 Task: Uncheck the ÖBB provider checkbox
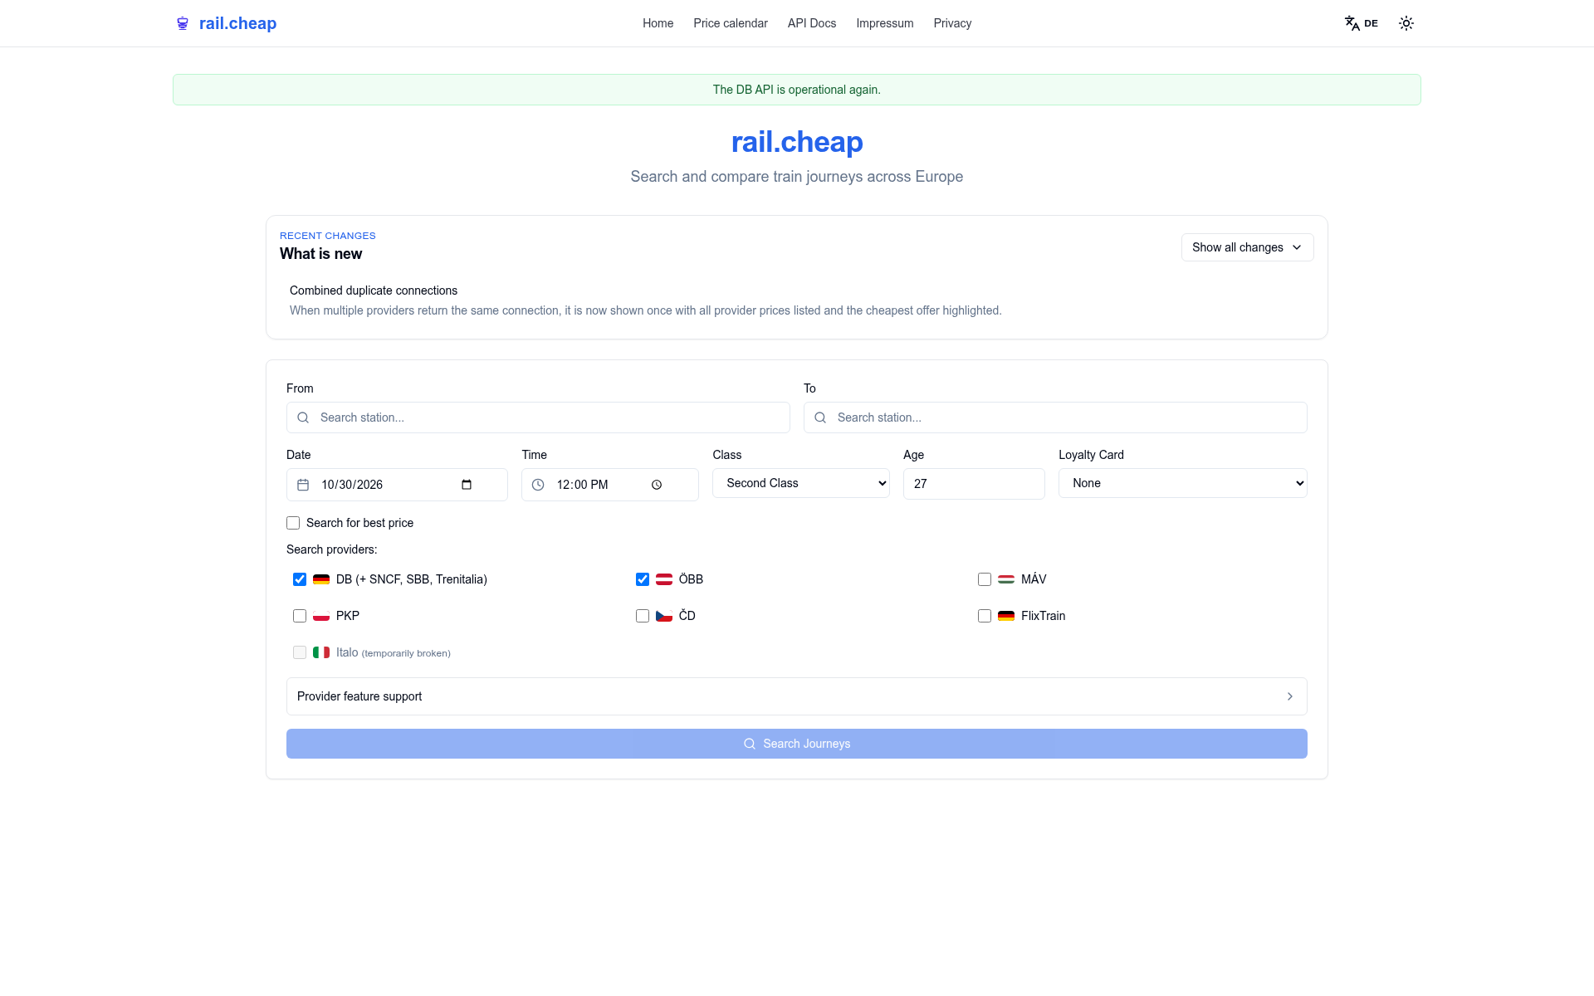coord(643,579)
